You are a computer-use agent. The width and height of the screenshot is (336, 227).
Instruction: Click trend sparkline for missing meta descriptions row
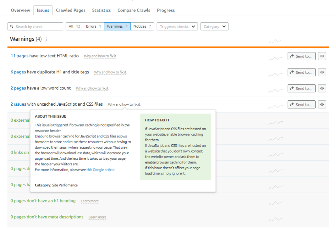tap(275, 219)
